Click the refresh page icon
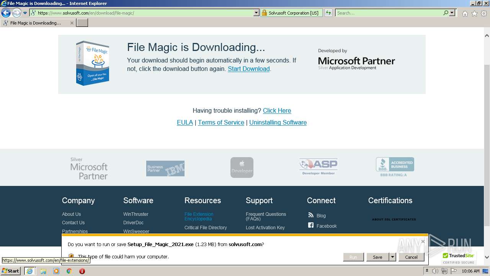Screen dimensions: 490x276 [328, 13]
